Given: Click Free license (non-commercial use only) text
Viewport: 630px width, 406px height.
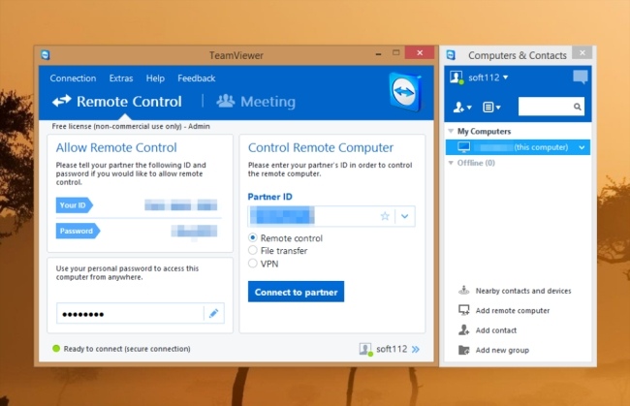Looking at the screenshot, I should pos(117,126).
